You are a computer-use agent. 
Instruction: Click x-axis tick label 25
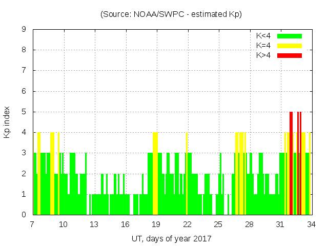tap(218, 224)
